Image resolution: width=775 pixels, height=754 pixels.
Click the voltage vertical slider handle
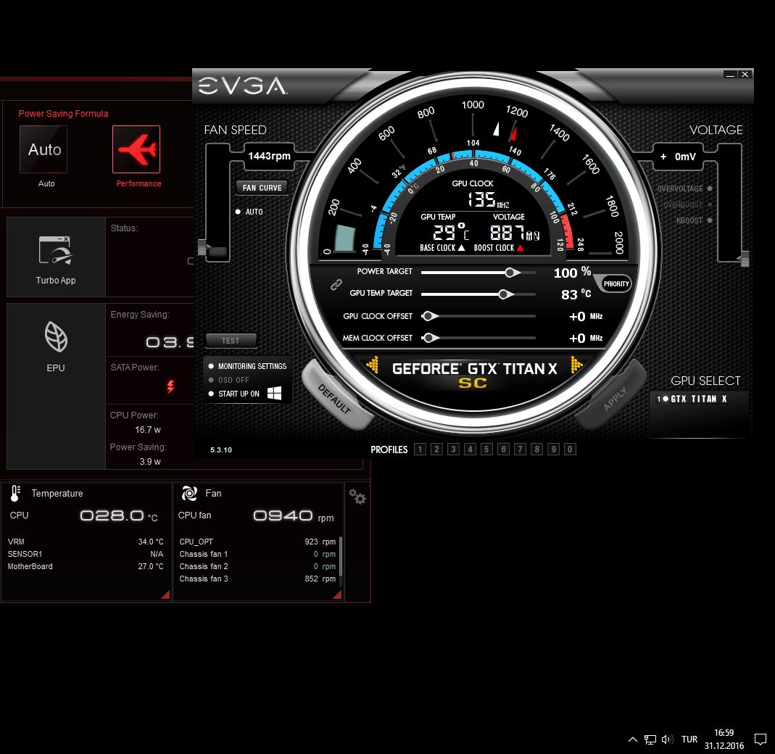coord(745,259)
